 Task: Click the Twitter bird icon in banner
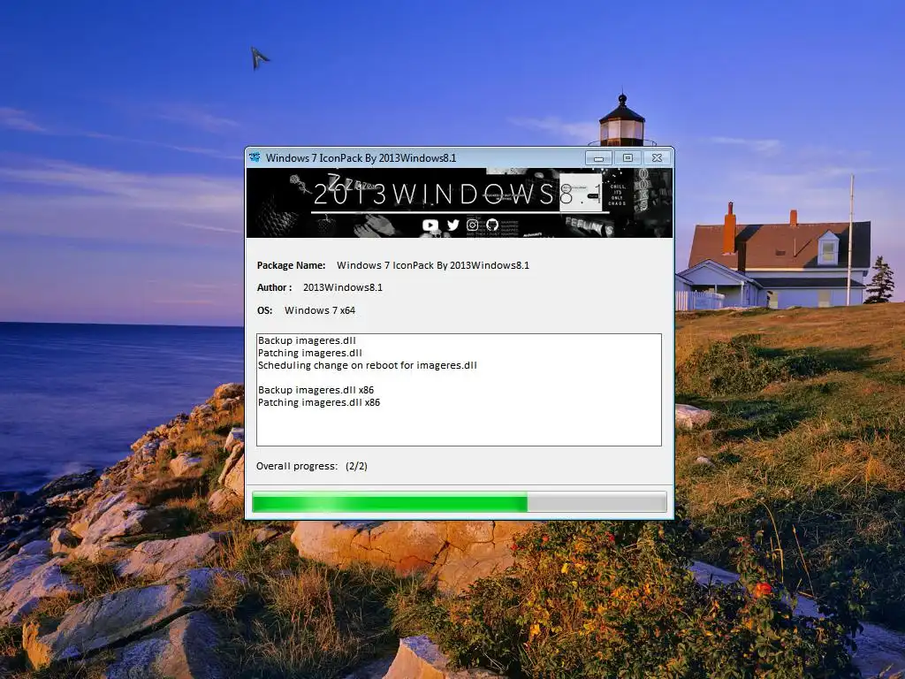[x=453, y=225]
